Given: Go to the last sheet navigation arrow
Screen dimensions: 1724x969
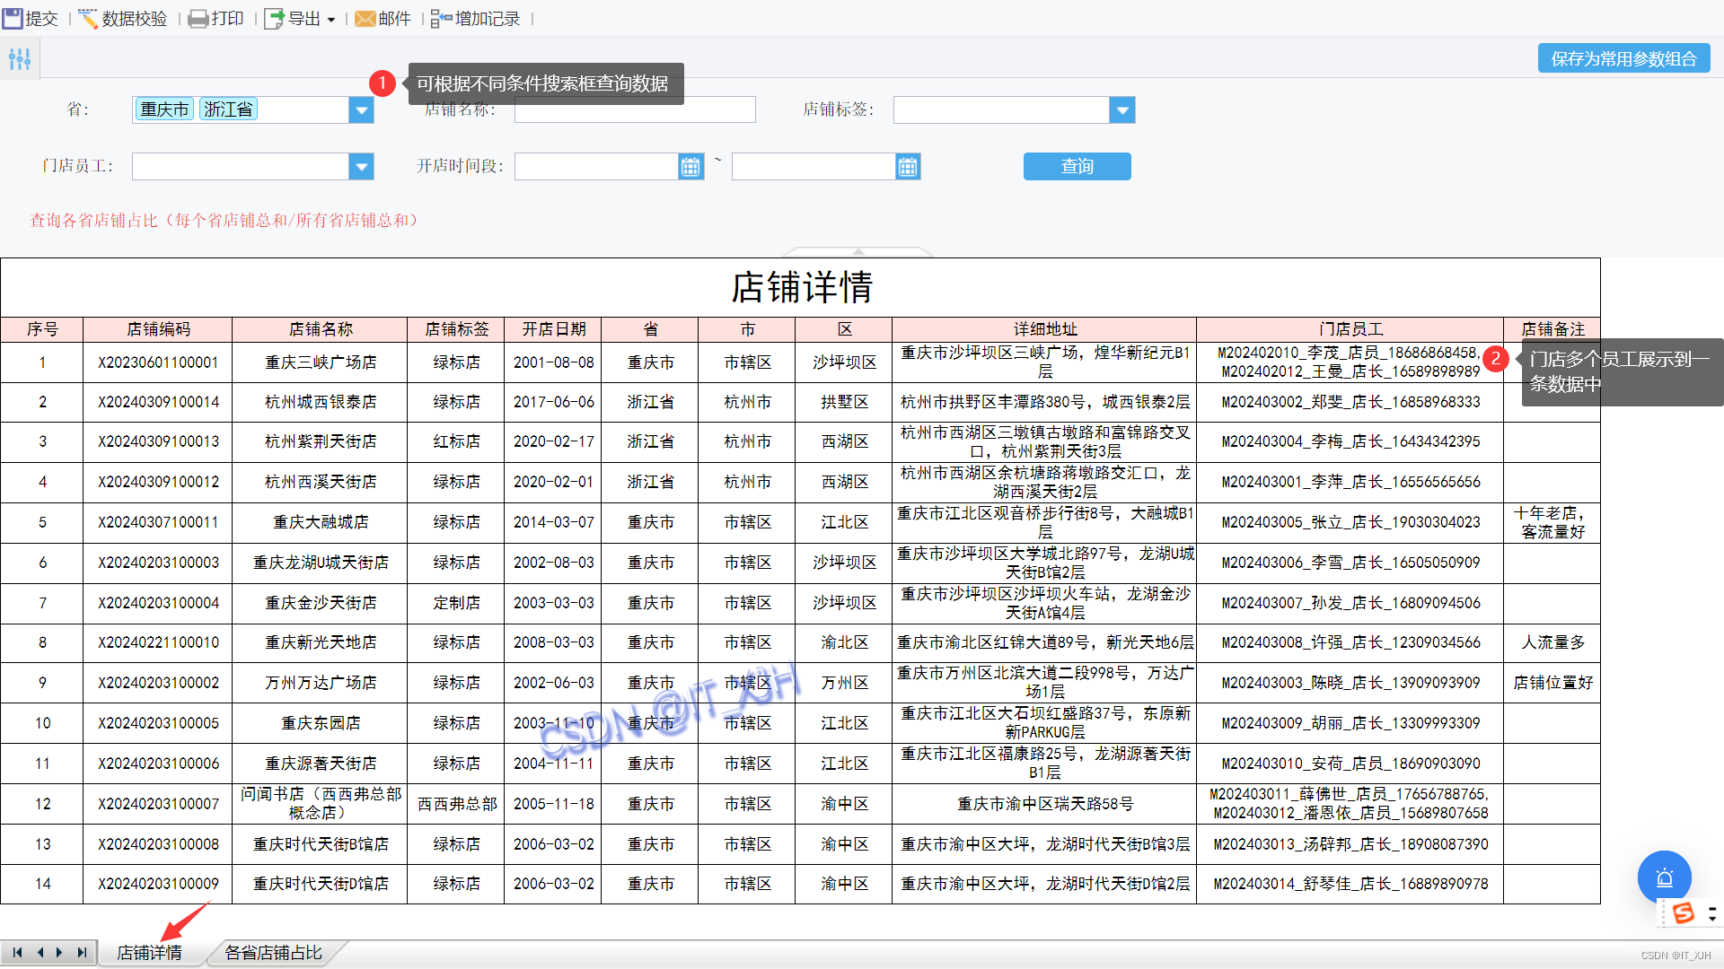Looking at the screenshot, I should [82, 953].
